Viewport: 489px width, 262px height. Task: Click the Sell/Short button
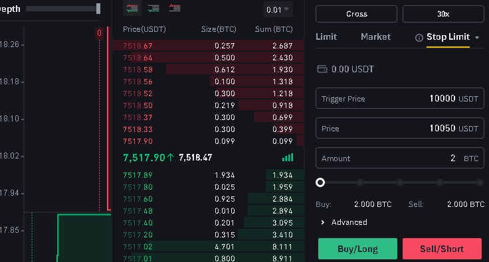coord(442,249)
